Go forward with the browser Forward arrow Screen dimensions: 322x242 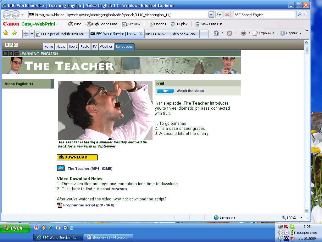click(16, 15)
